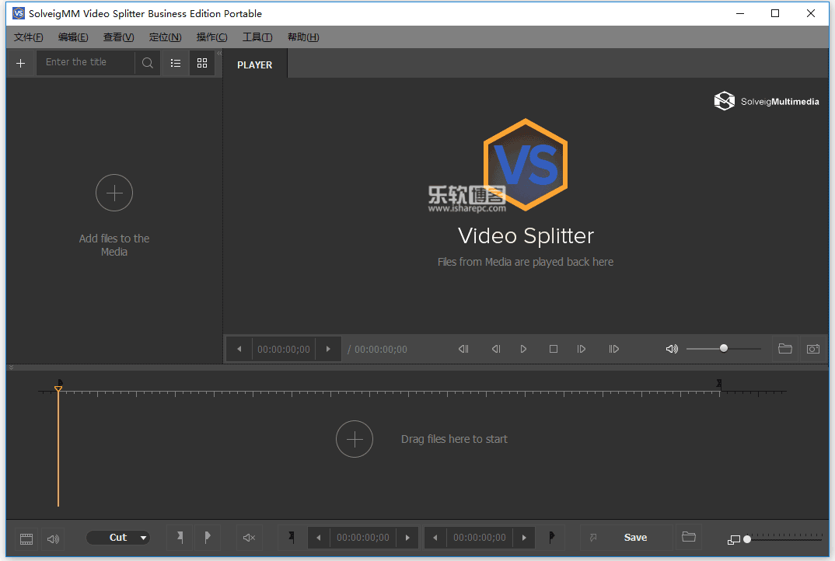Click the timeline zoom icon at bottom right
Viewport: 835px width, 561px height.
pyautogui.click(x=733, y=540)
